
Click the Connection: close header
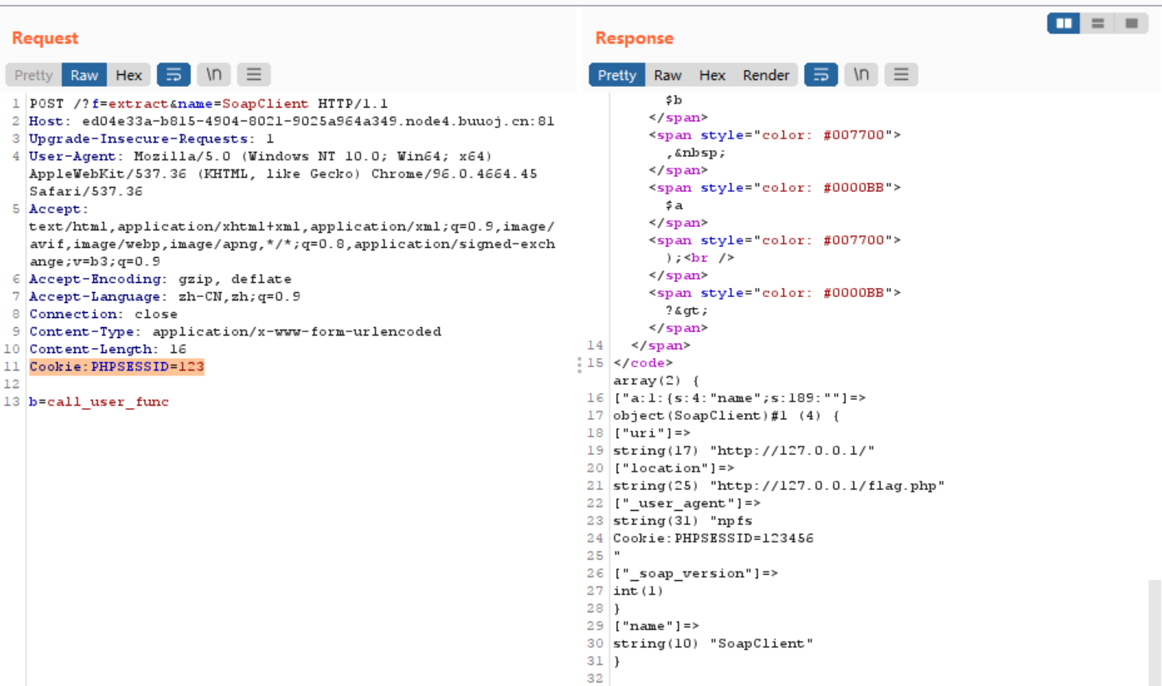(104, 314)
